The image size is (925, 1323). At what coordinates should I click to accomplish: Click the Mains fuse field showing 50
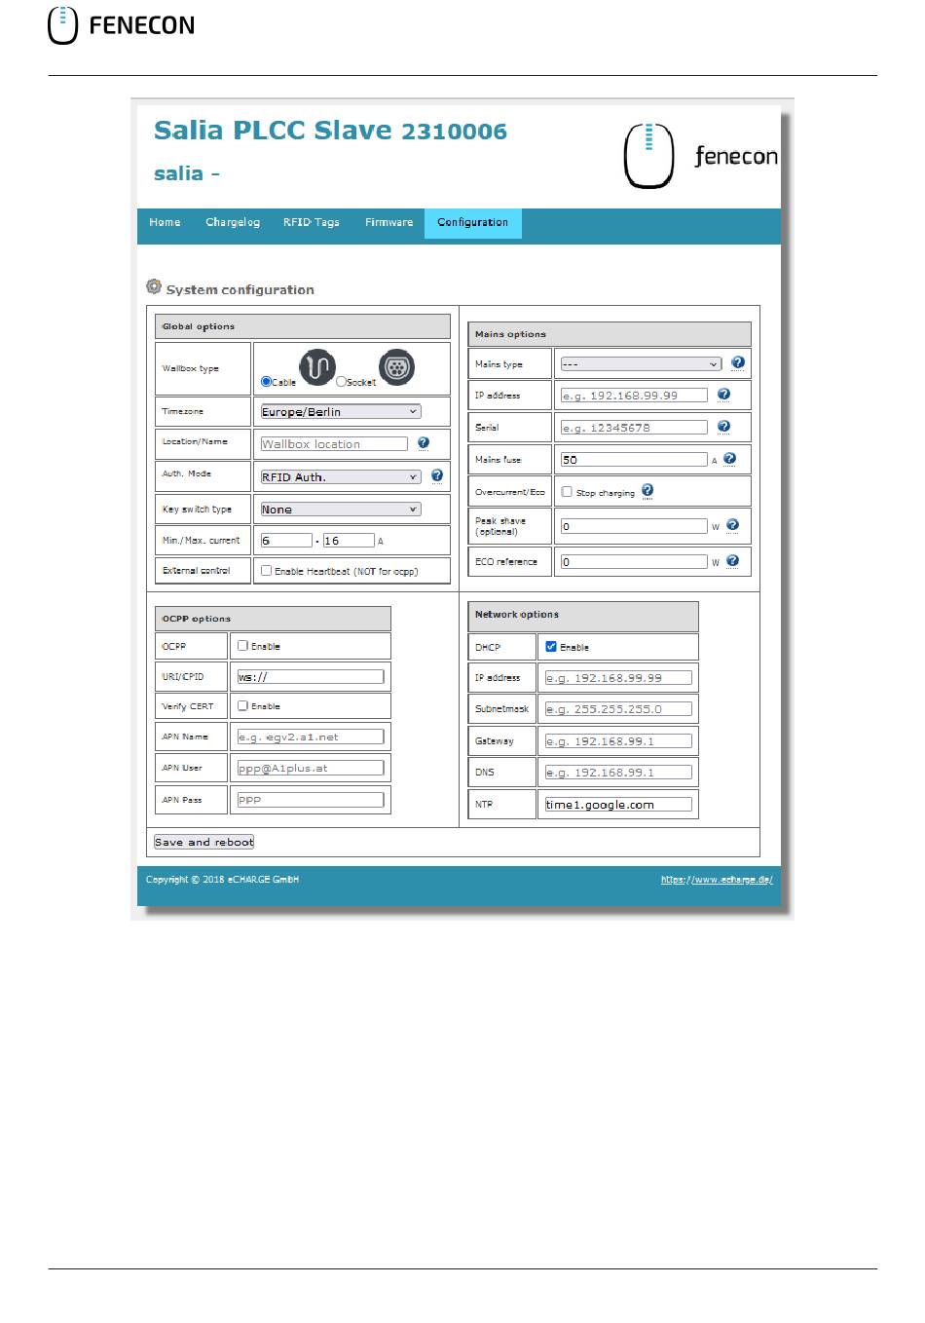click(x=634, y=460)
